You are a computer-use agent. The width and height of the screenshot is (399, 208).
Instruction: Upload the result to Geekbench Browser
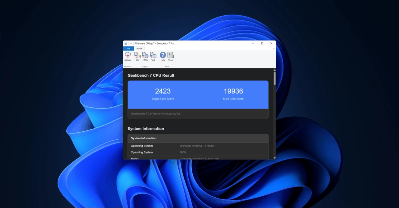tap(128, 57)
